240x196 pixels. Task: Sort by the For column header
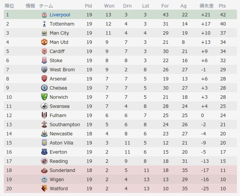click(x=165, y=6)
